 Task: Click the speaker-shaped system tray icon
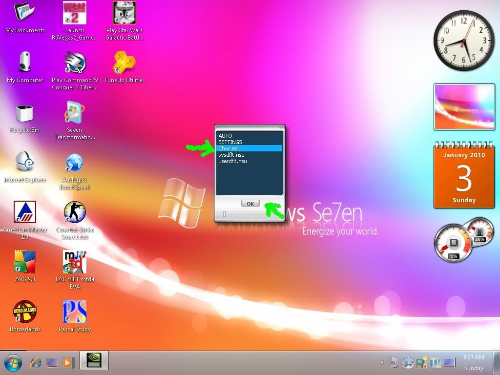pos(394,363)
